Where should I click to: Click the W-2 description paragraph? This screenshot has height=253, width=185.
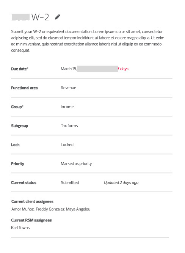[88, 41]
